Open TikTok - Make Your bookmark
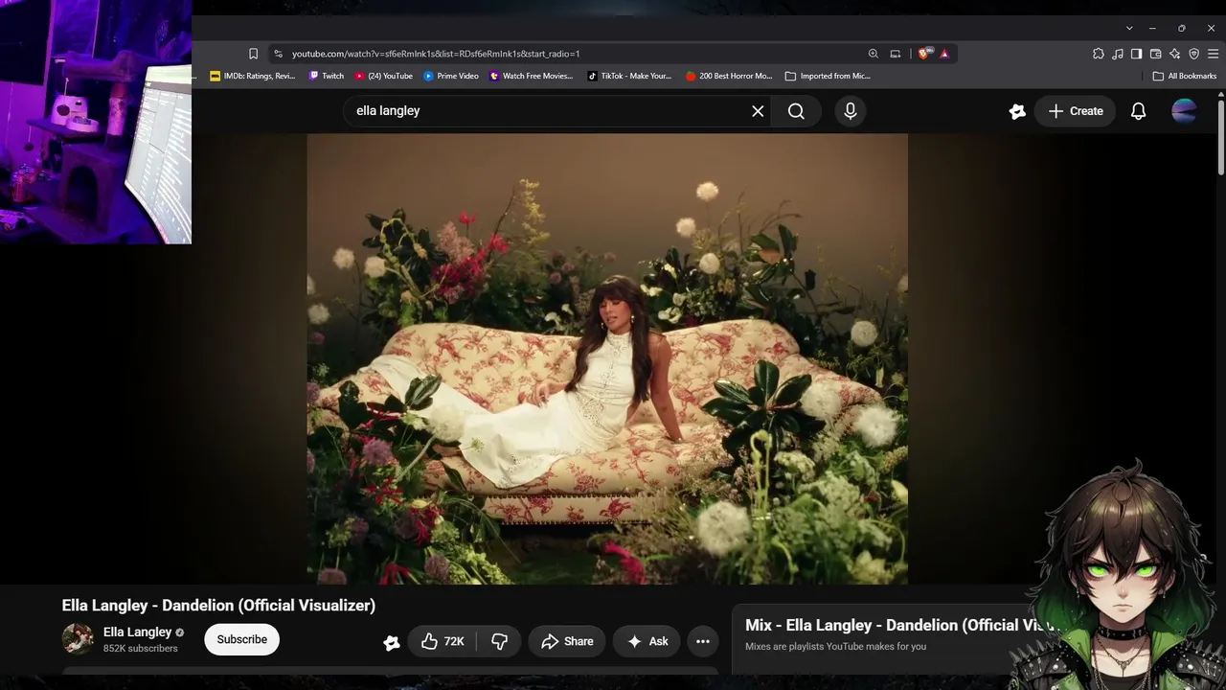The image size is (1226, 690). click(629, 76)
